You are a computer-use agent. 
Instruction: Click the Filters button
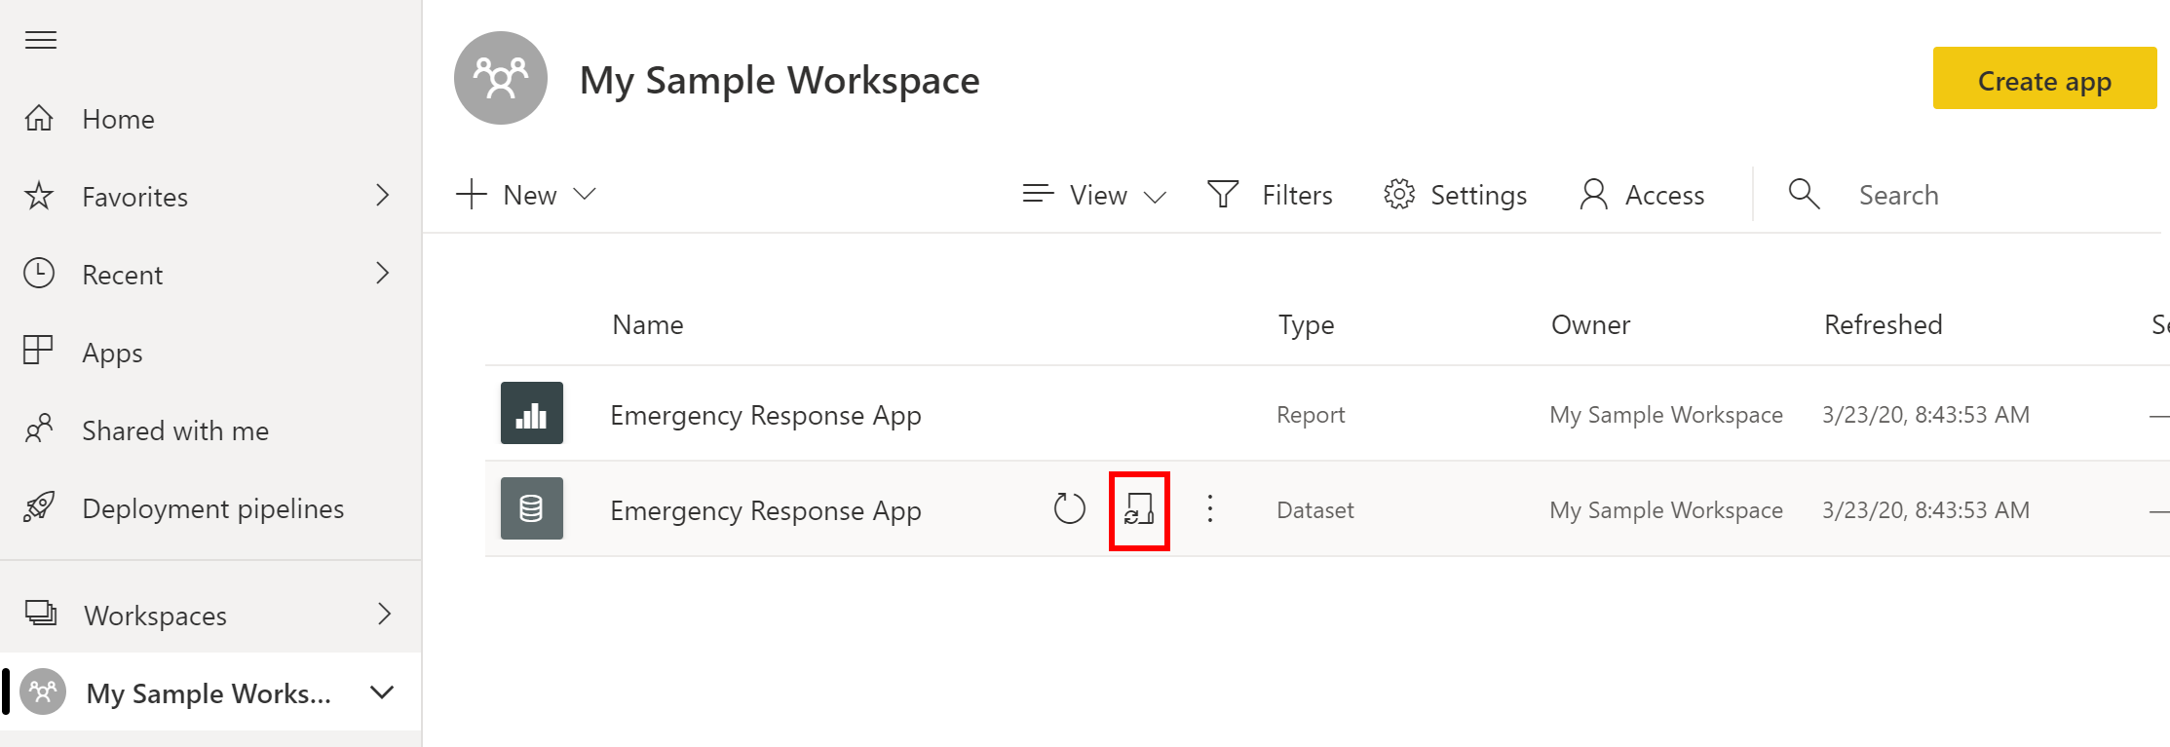coord(1270,195)
